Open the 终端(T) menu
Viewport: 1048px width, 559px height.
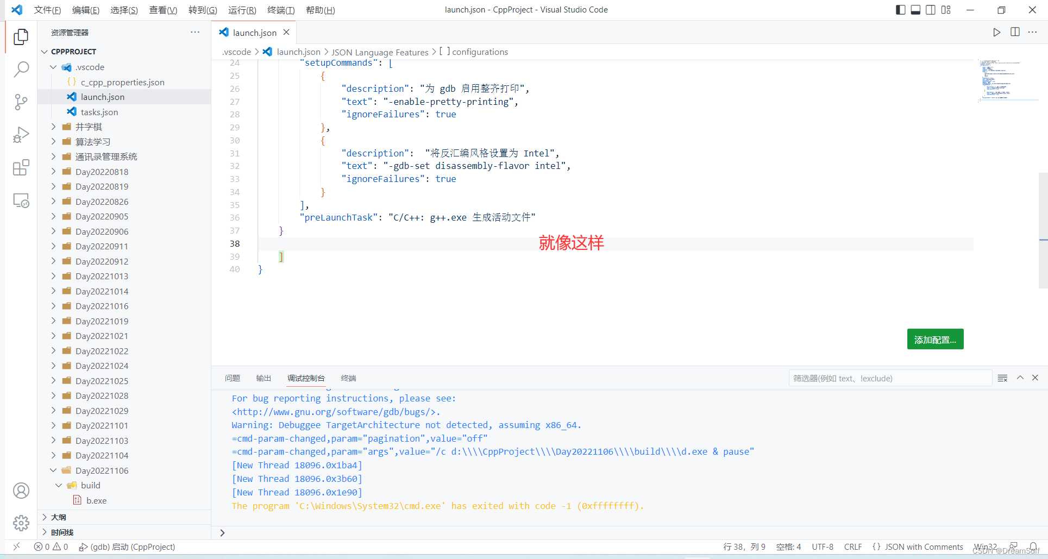(x=281, y=10)
